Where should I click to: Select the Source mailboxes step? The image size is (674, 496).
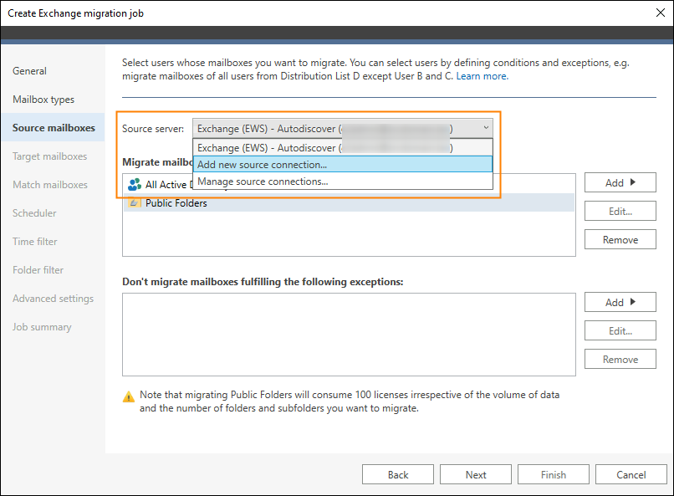54,128
